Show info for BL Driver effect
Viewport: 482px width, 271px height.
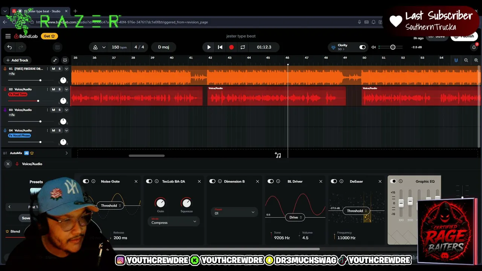(278, 181)
